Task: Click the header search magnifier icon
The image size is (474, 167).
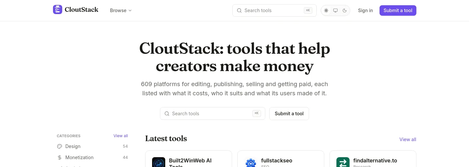Action: [x=239, y=10]
